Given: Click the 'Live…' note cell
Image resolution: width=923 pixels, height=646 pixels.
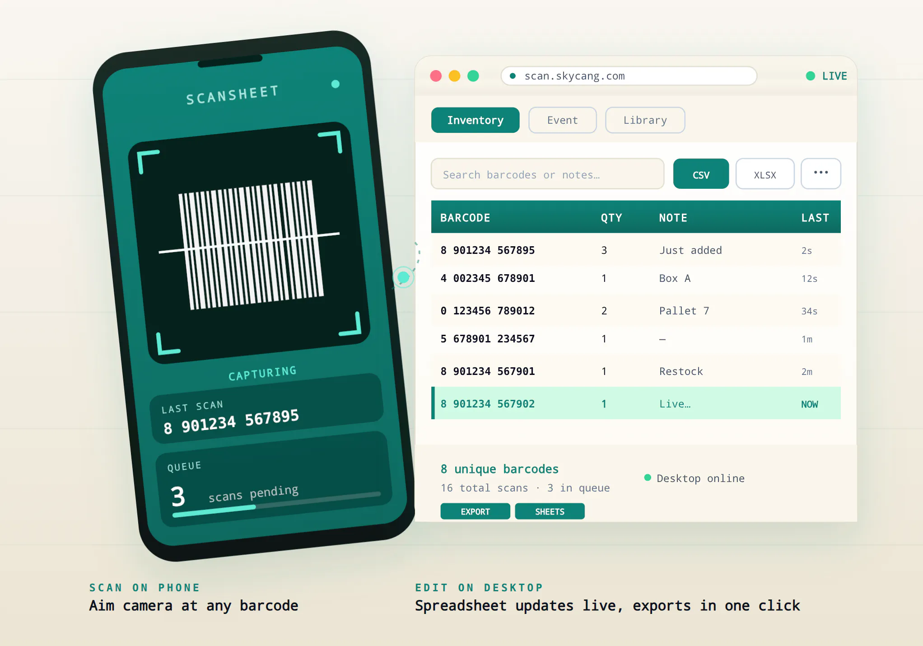Looking at the screenshot, I should [x=675, y=404].
